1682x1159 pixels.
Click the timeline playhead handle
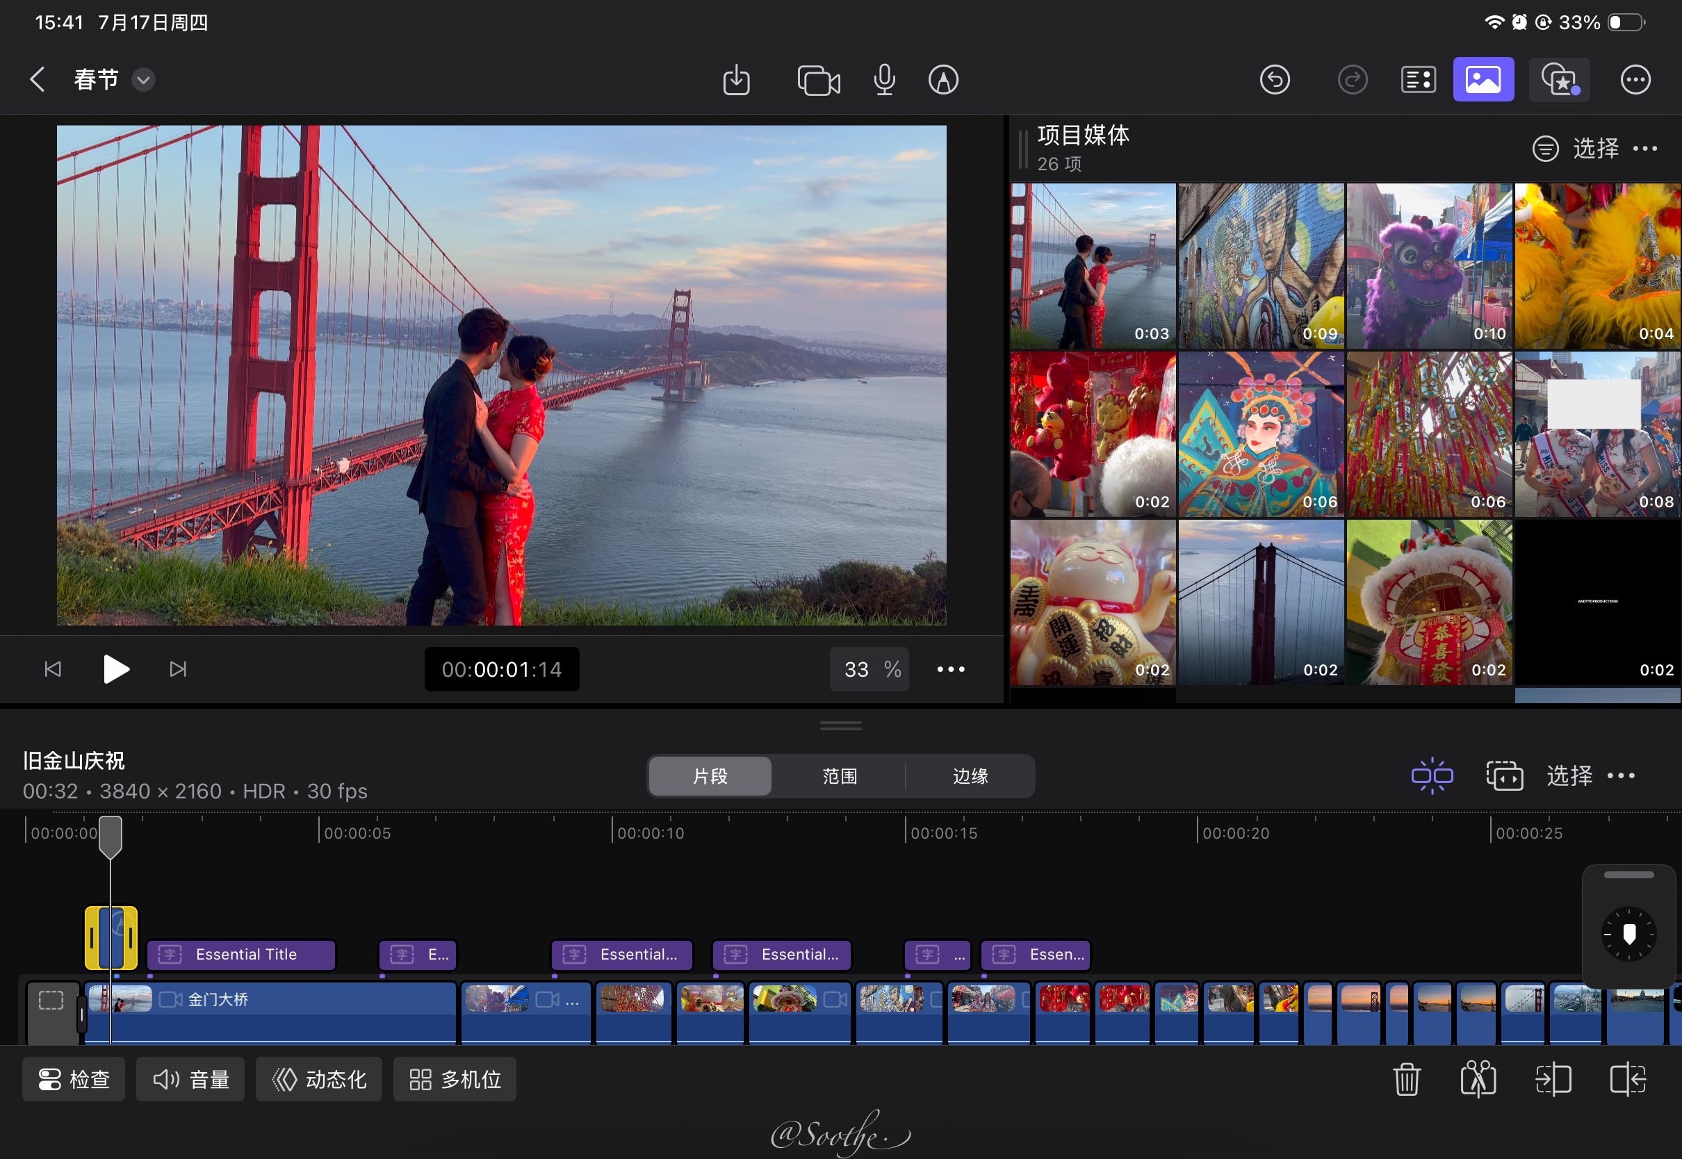pos(111,837)
